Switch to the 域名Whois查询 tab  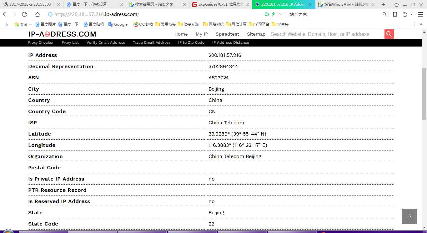tap(347, 5)
